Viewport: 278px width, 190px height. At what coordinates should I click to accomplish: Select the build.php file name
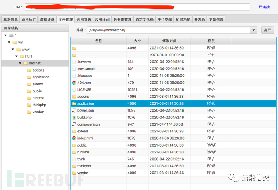(x=85, y=118)
